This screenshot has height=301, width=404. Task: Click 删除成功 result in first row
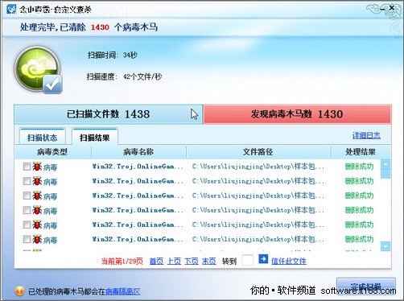359,167
